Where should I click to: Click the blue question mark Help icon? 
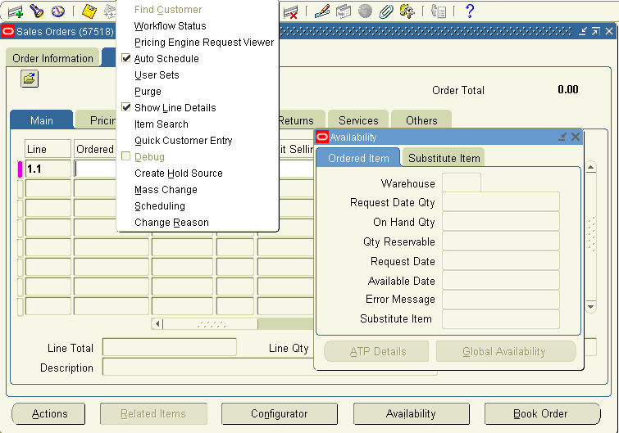click(x=470, y=11)
